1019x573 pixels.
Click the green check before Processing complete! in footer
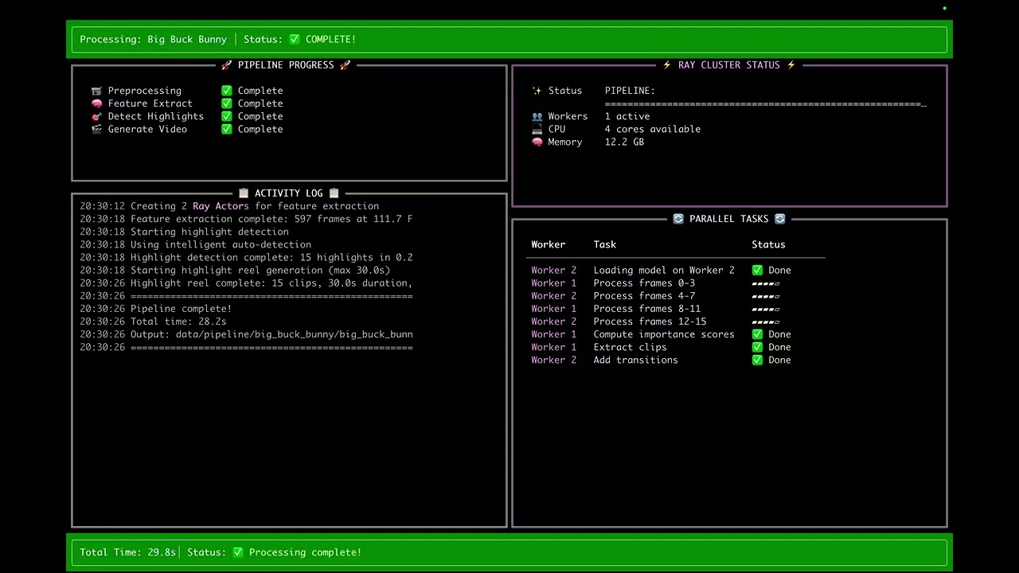(238, 552)
